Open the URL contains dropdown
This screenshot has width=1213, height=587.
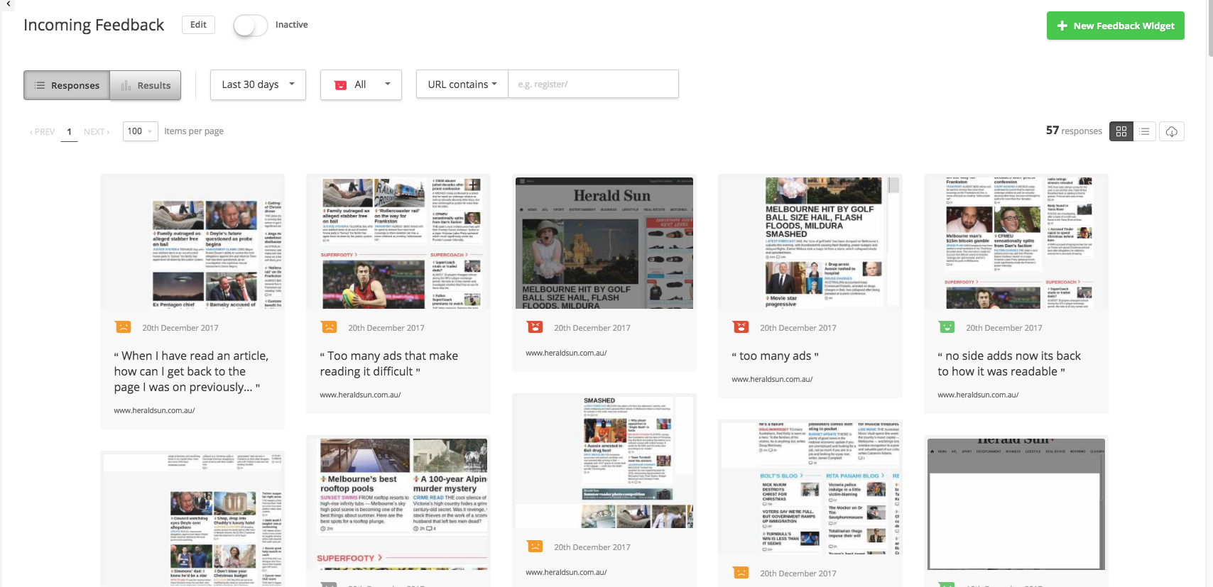[462, 84]
